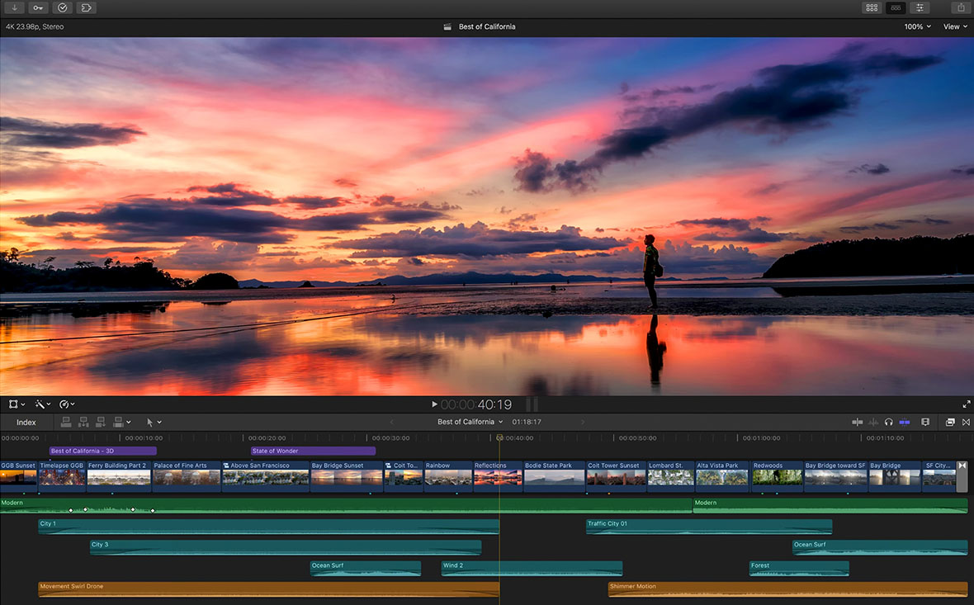Open the Transform pop-up icon below the viewer
The width and height of the screenshot is (974, 605).
point(12,404)
